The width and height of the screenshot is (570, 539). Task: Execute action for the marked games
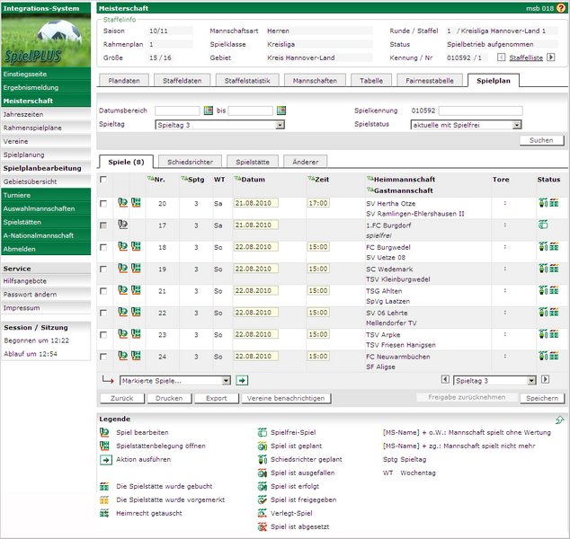(242, 381)
